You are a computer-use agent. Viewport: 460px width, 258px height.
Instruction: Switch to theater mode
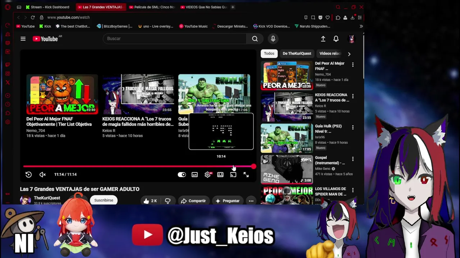point(220,175)
